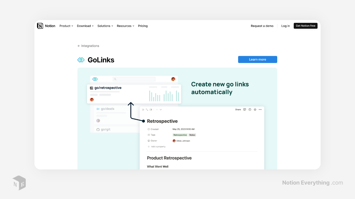Toggle the sidebar with the double-chevron icon
Image resolution: width=355 pixels, height=199 pixels.
click(143, 109)
